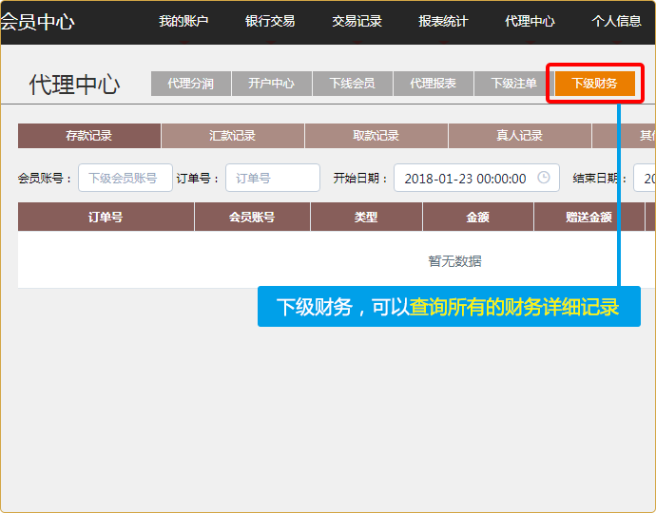Click the 订单号 search input box

(x=272, y=178)
